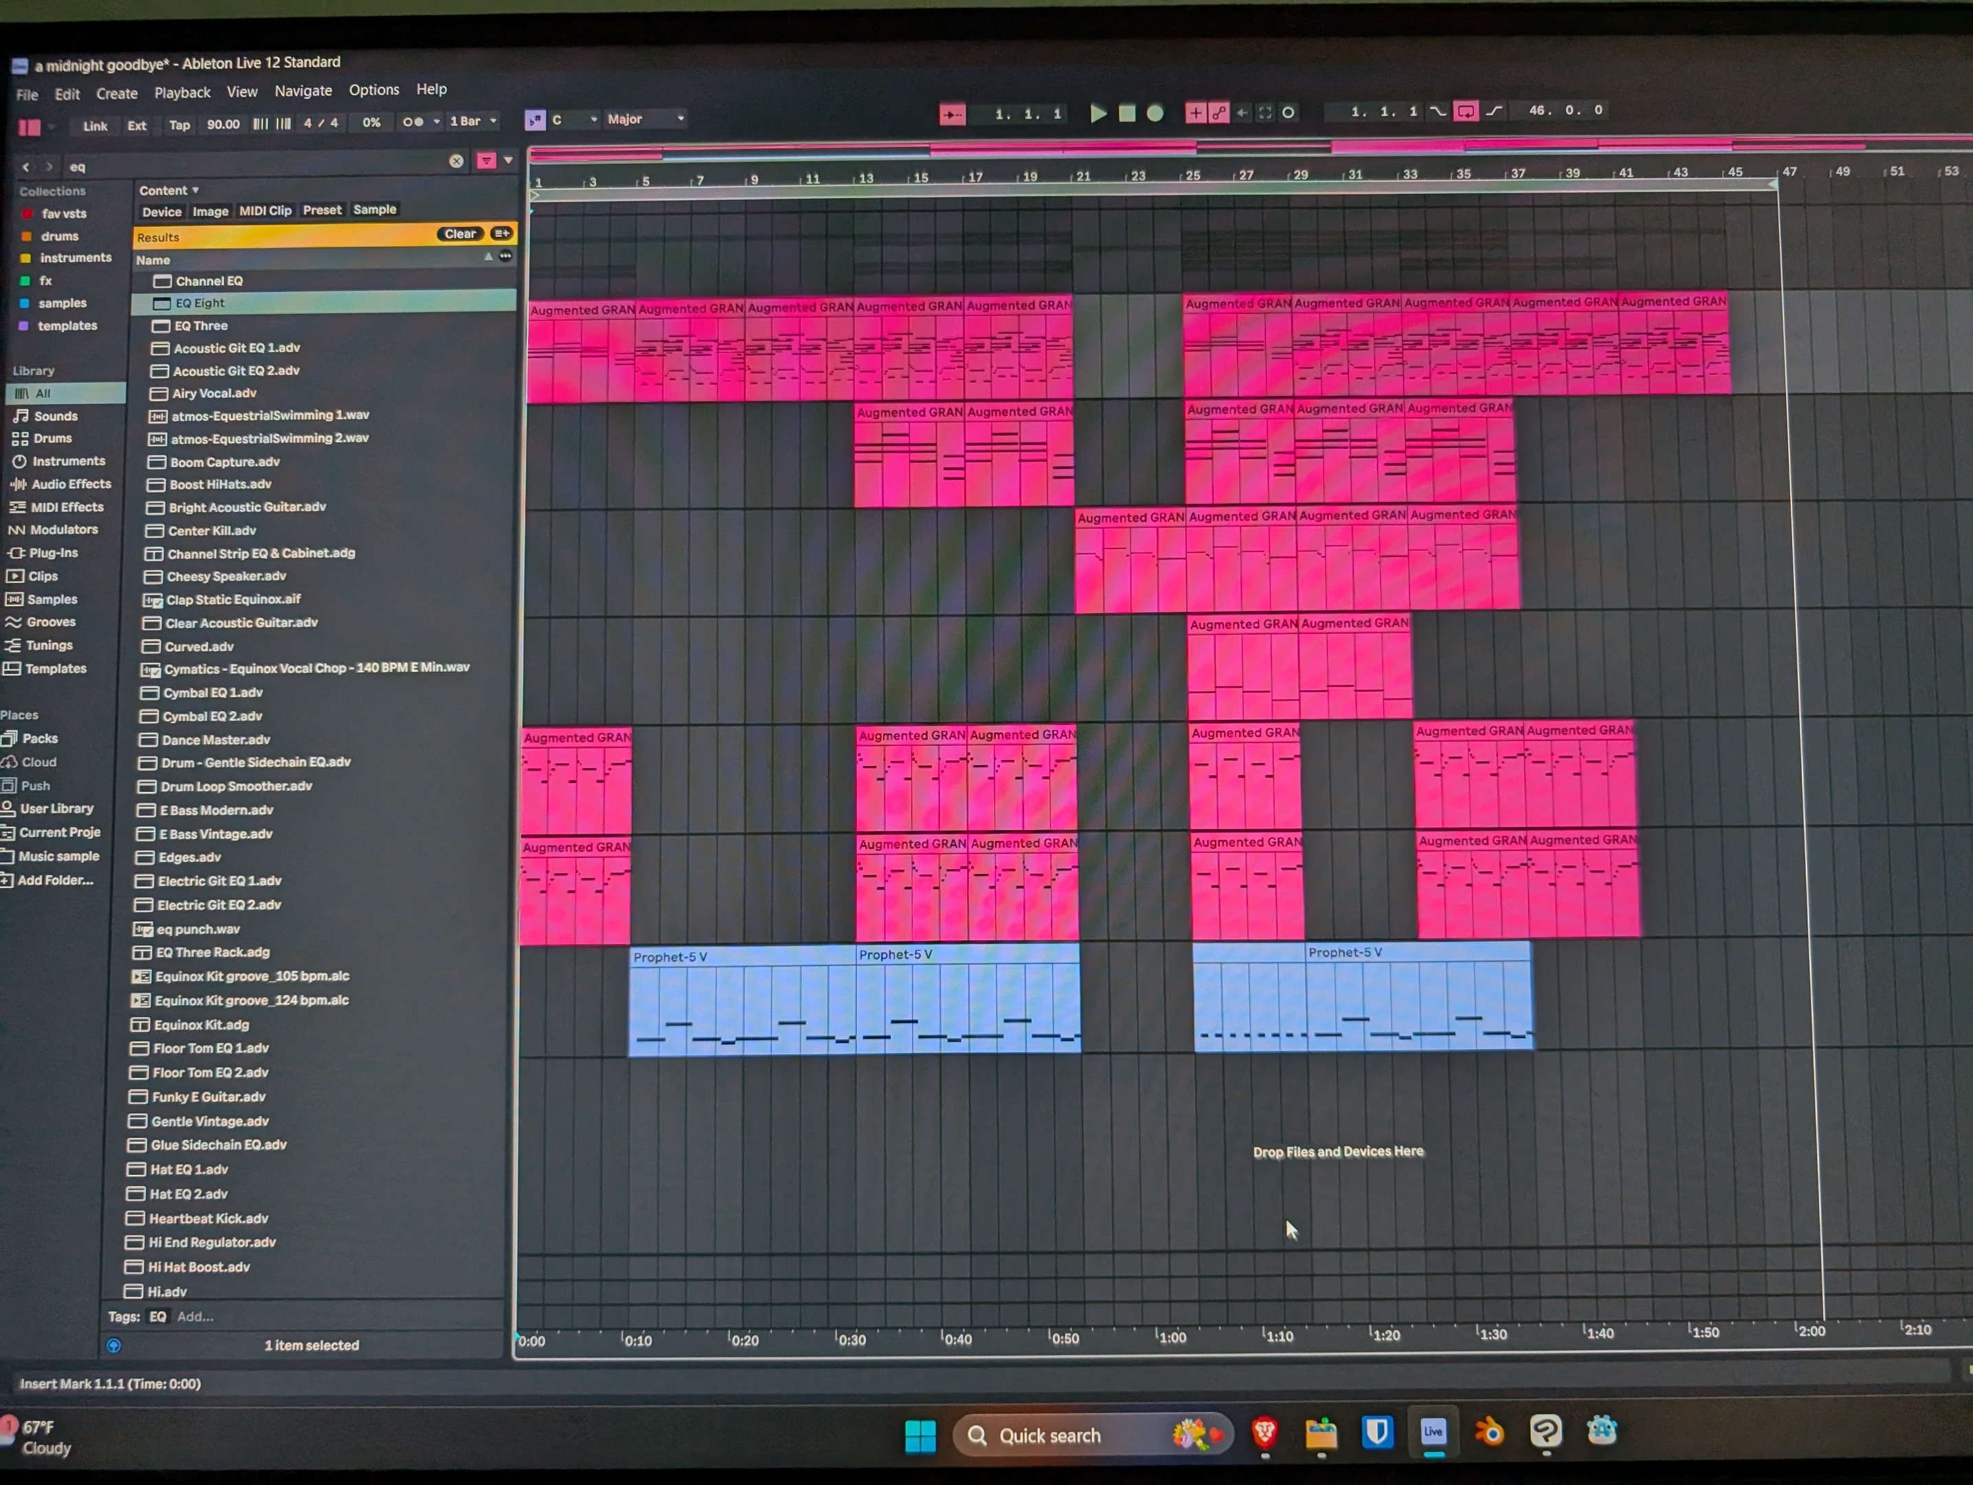Image resolution: width=1973 pixels, height=1485 pixels.
Task: Click the Tap tempo button
Action: coord(179,125)
